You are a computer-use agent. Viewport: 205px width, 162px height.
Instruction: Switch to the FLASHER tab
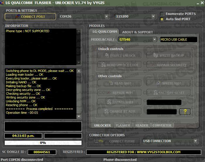pos(123,125)
